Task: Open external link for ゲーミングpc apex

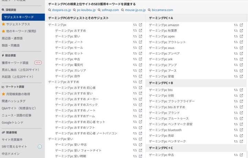Action: coord(241,36)
